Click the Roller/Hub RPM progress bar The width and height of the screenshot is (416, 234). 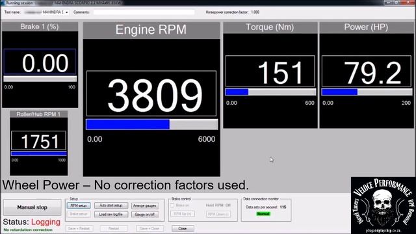(x=39, y=153)
